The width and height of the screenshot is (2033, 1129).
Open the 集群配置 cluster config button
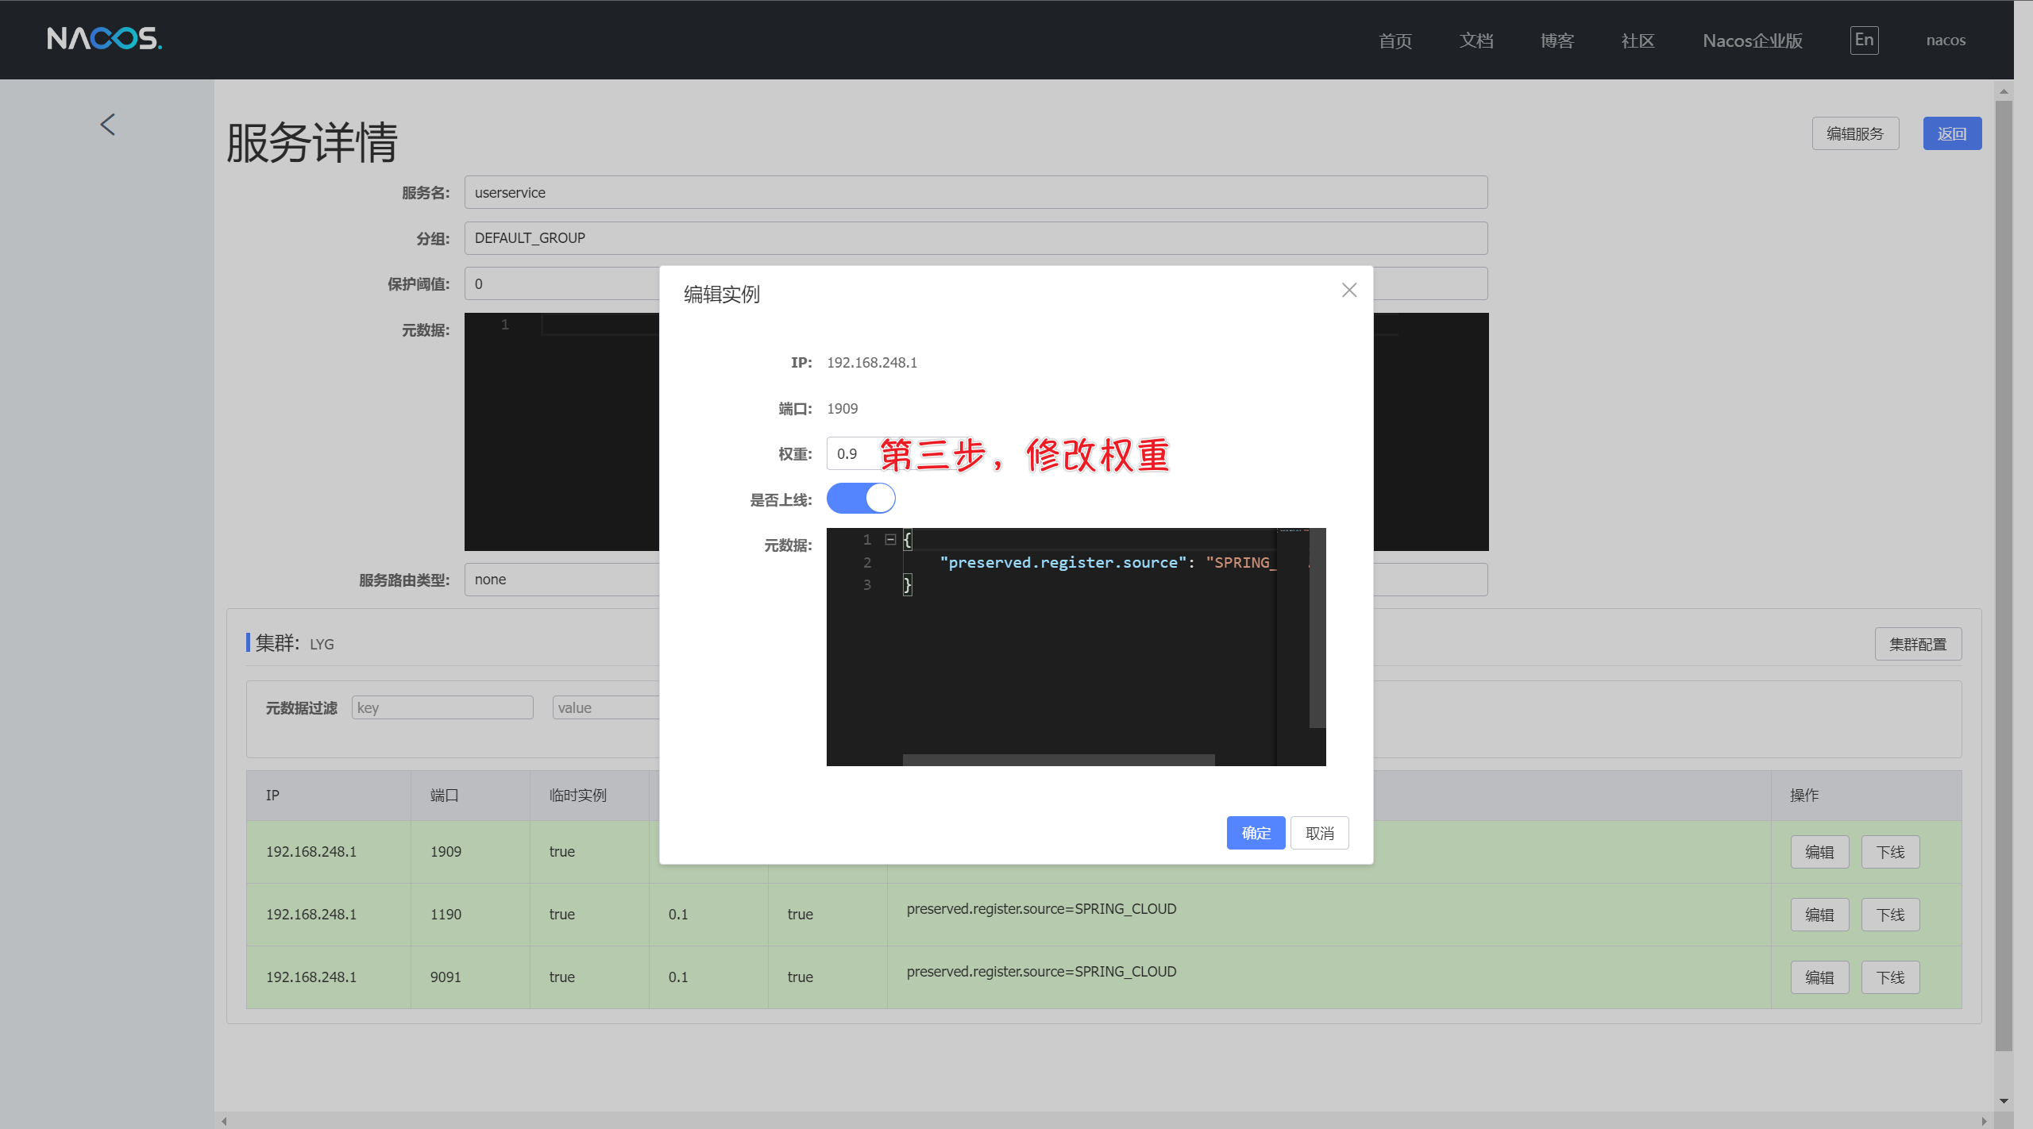[x=1917, y=644]
